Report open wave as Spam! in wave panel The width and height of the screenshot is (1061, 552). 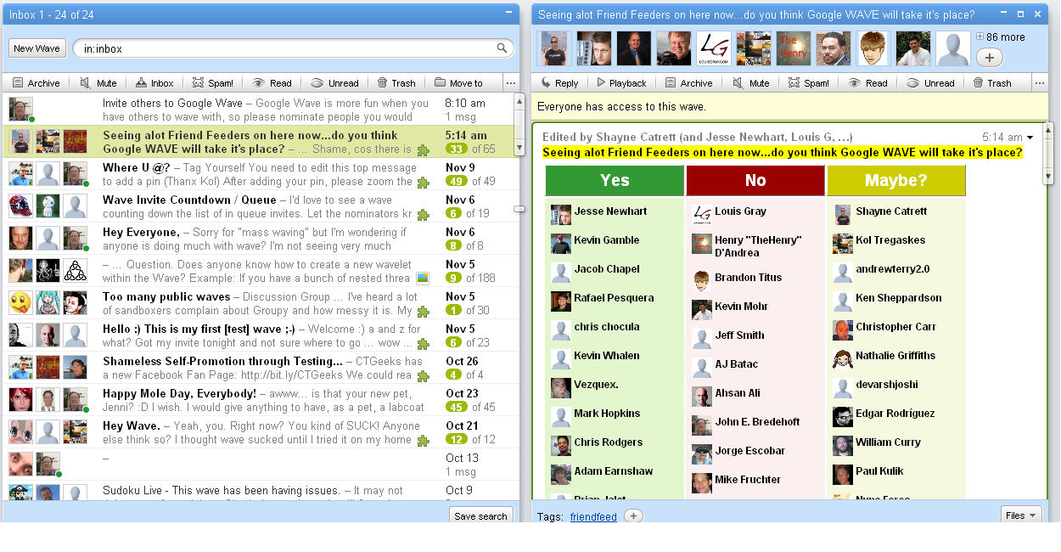[808, 83]
